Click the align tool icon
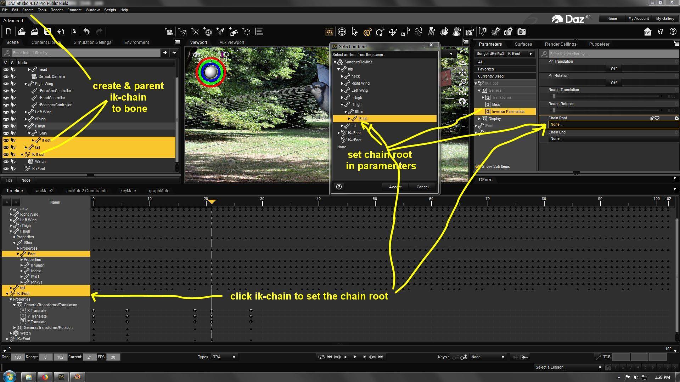This screenshot has height=382, width=680. click(x=259, y=32)
